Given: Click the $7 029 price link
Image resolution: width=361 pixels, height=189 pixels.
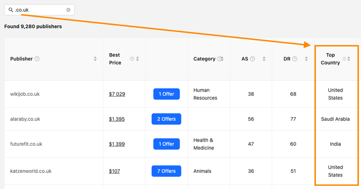Looking at the screenshot, I should (x=117, y=94).
